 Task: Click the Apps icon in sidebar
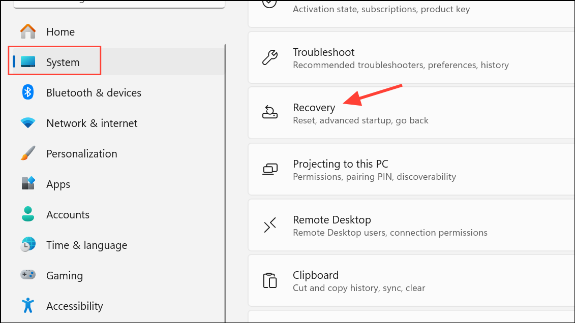[28, 183]
